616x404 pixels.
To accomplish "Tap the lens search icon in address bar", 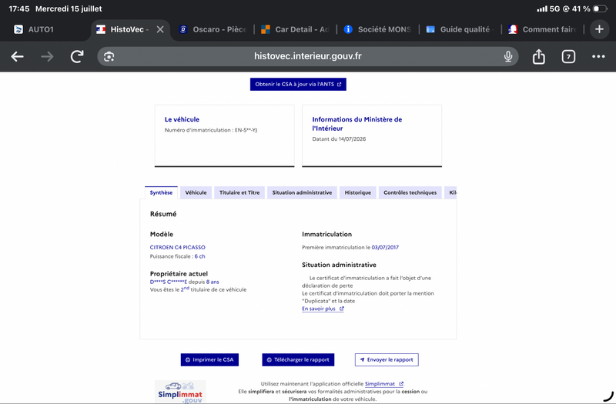I will [x=109, y=56].
